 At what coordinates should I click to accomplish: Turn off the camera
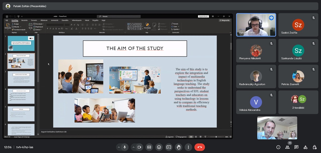[139, 147]
